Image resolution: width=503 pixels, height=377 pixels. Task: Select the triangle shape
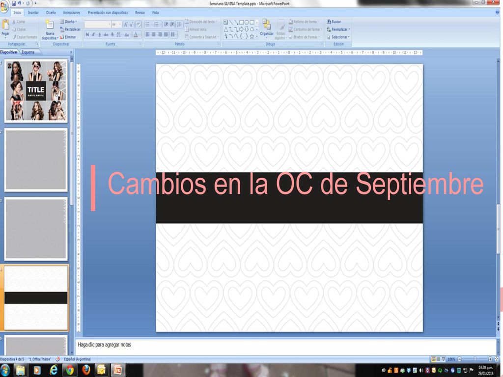click(x=226, y=29)
